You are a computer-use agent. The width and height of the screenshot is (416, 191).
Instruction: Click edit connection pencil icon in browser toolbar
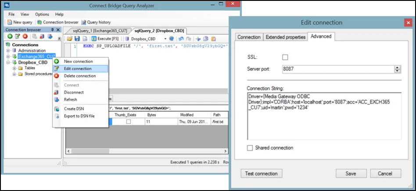(x=17, y=36)
